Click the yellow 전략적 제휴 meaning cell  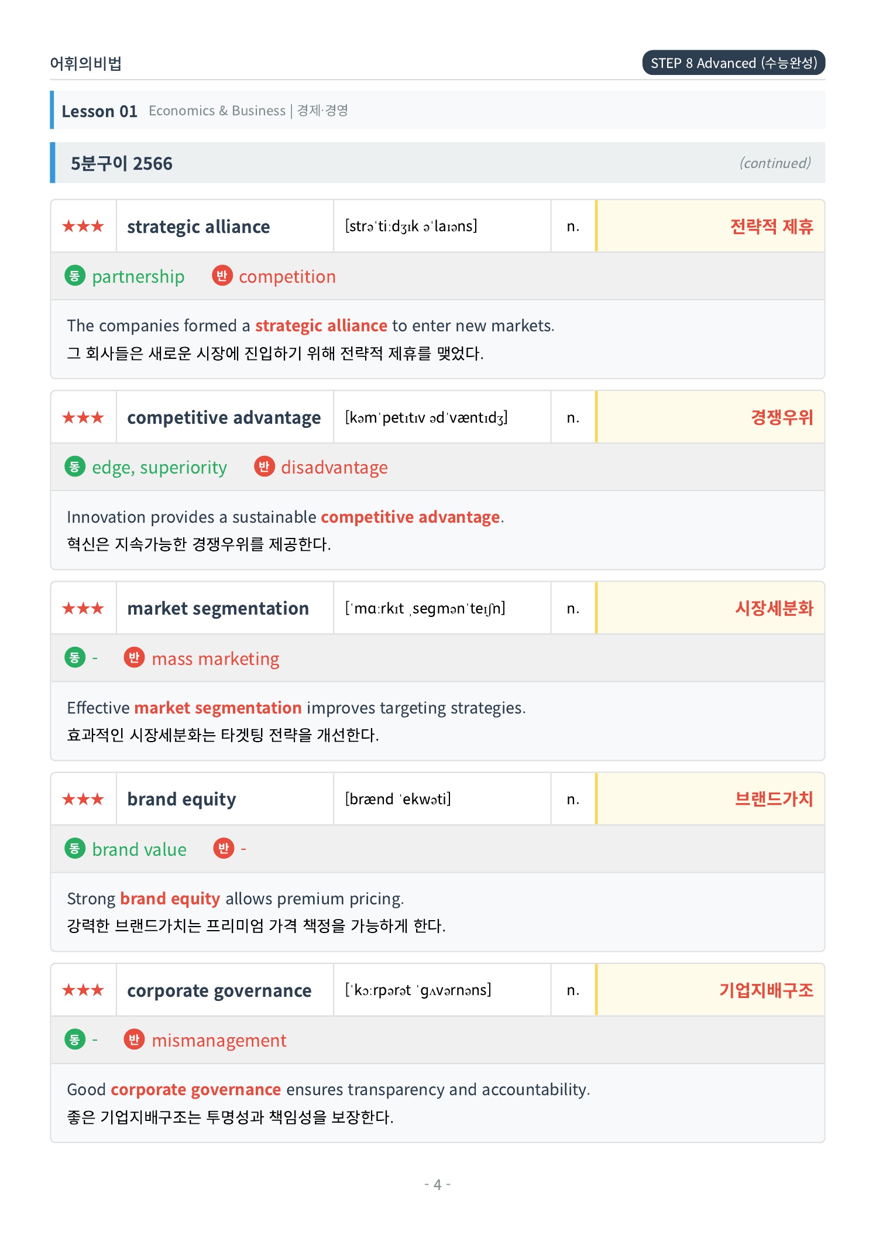[x=710, y=226]
